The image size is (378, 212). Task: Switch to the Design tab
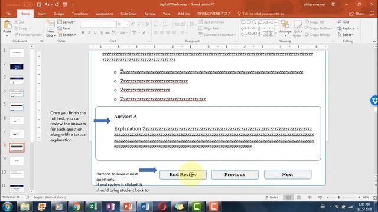click(59, 14)
